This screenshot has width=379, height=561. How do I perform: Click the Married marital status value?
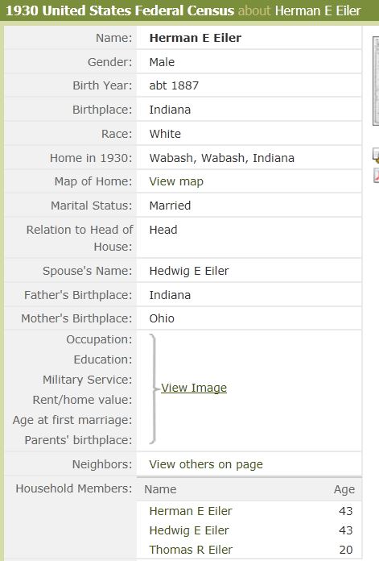(170, 206)
